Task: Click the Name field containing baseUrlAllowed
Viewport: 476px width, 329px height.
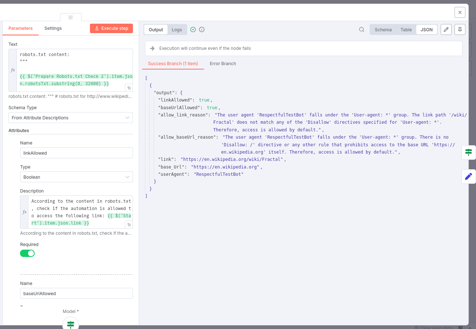Action: click(76, 293)
